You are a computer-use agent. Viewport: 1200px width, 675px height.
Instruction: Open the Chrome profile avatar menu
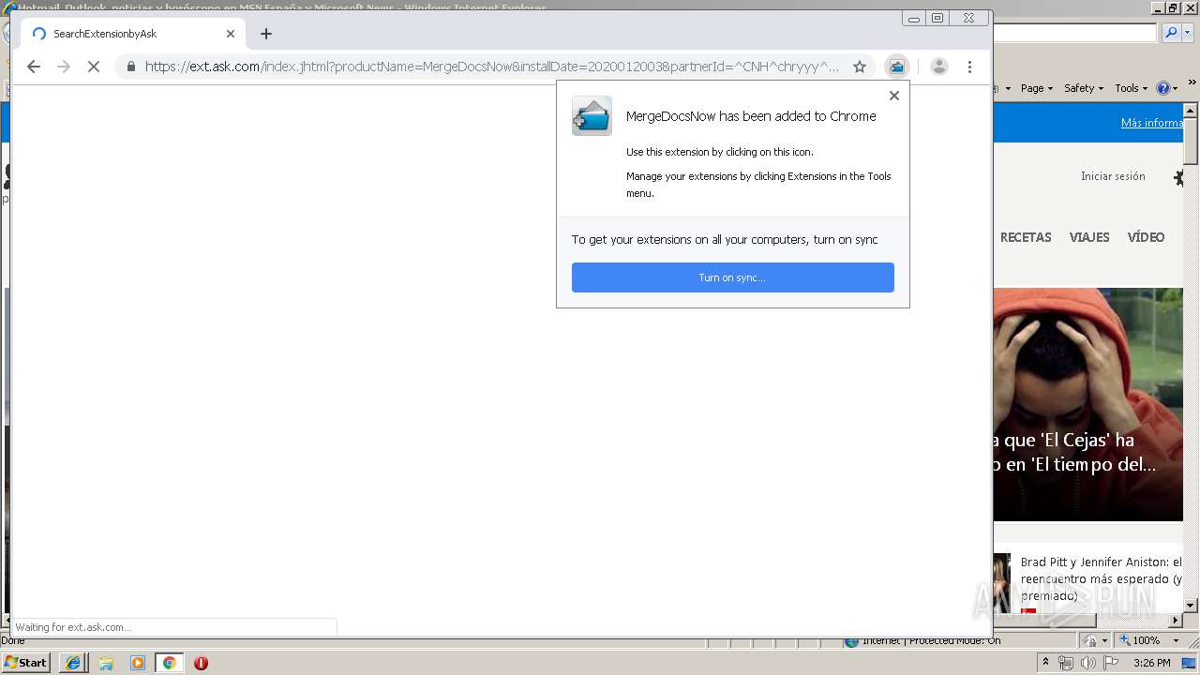click(938, 67)
